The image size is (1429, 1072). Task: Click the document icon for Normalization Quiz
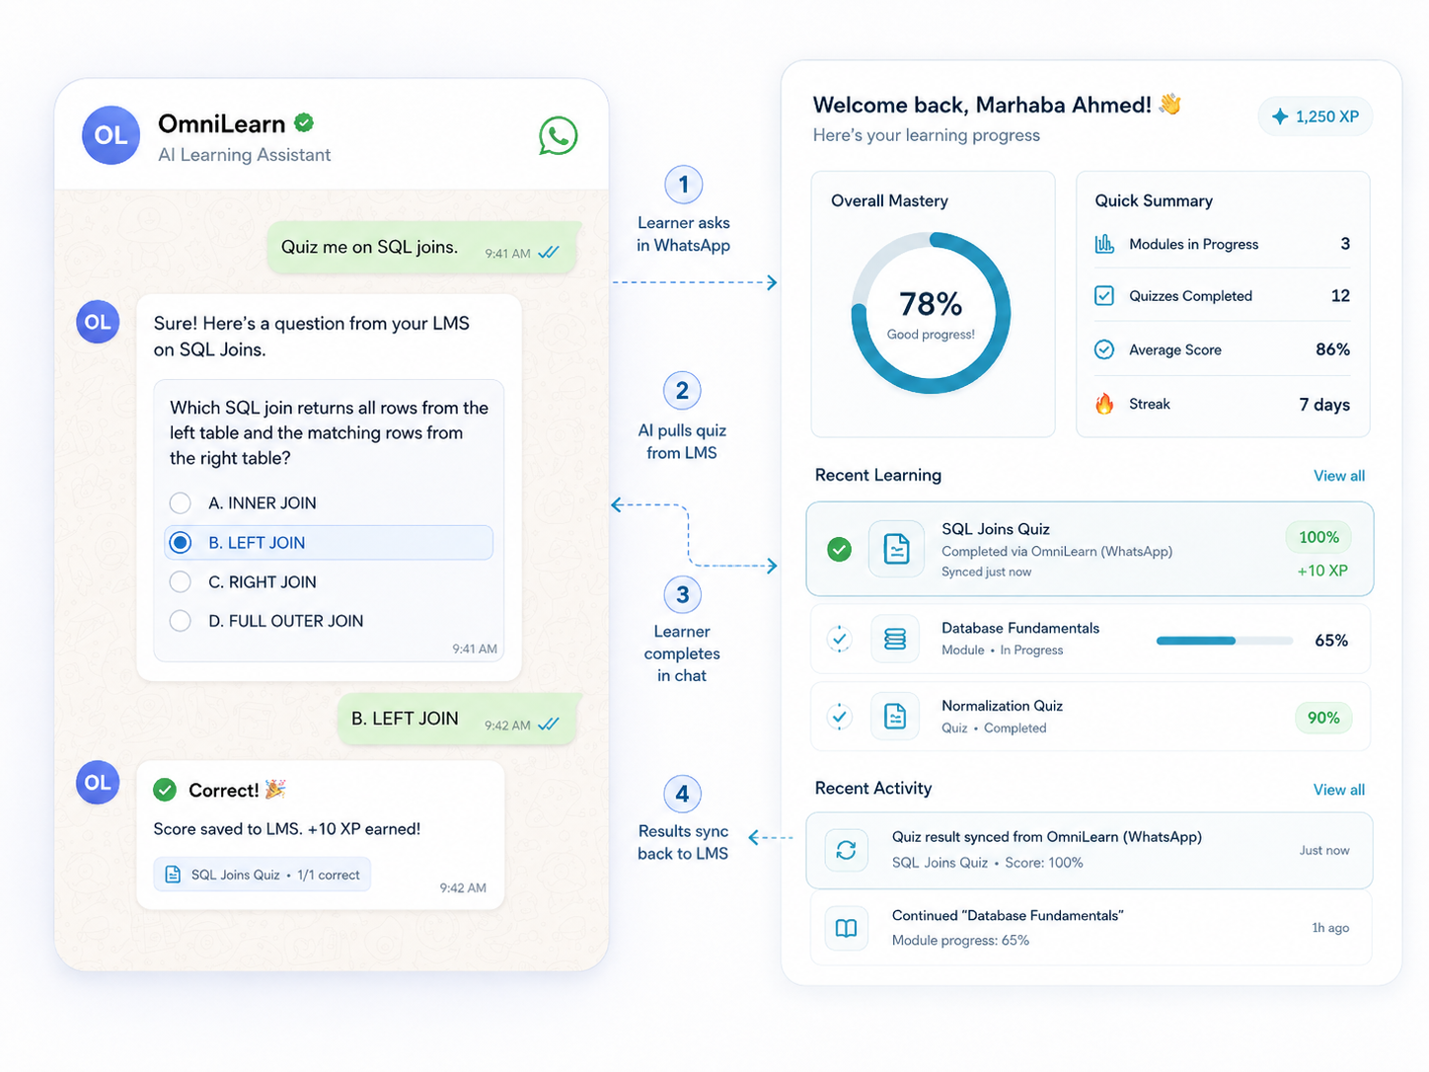[895, 716]
